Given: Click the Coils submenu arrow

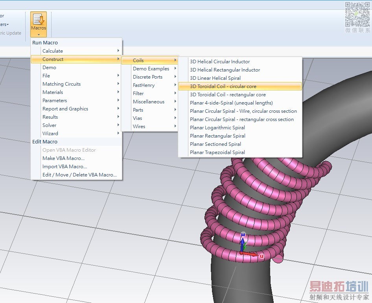Looking at the screenshot, I should pyautogui.click(x=175, y=60).
